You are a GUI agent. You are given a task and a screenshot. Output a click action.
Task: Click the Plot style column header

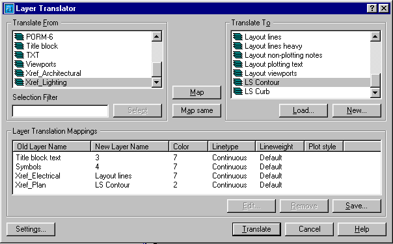324,147
